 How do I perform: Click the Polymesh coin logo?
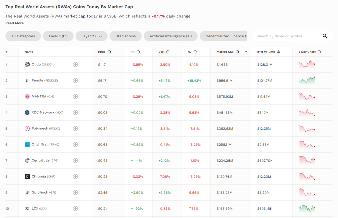[27, 128]
